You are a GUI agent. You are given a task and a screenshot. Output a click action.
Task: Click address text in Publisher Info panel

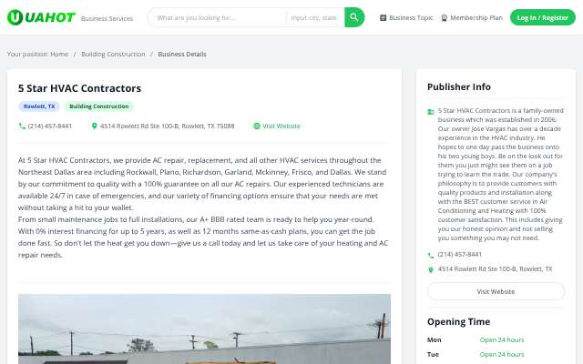pyautogui.click(x=495, y=269)
